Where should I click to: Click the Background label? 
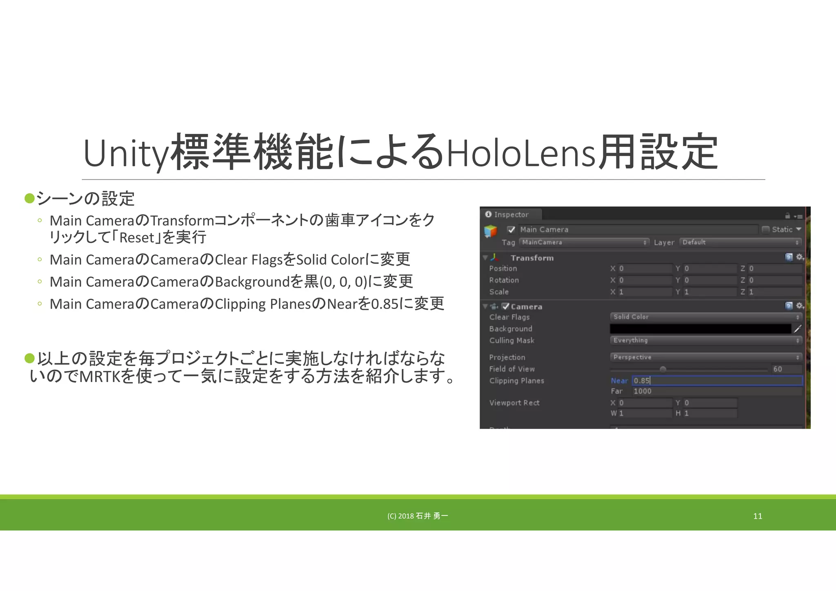pyautogui.click(x=511, y=329)
